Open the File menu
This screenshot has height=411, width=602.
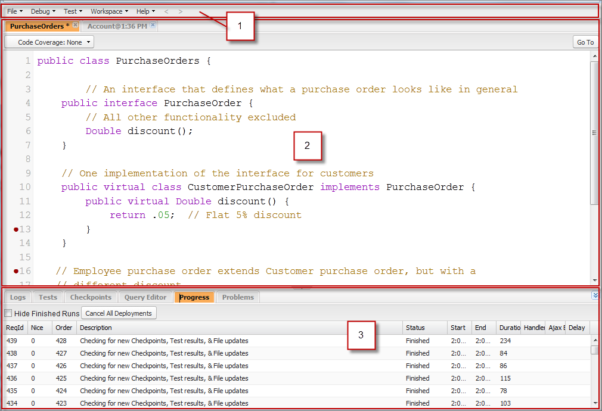pos(15,11)
